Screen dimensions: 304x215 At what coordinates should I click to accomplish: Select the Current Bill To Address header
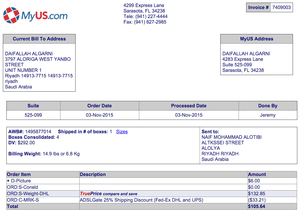pyautogui.click(x=39, y=39)
